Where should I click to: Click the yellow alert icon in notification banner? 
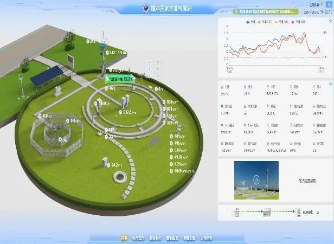(236, 11)
